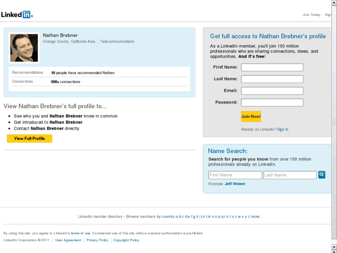337x253 pixels.
Task: Open the Privacy Policy link
Action: 97,240
